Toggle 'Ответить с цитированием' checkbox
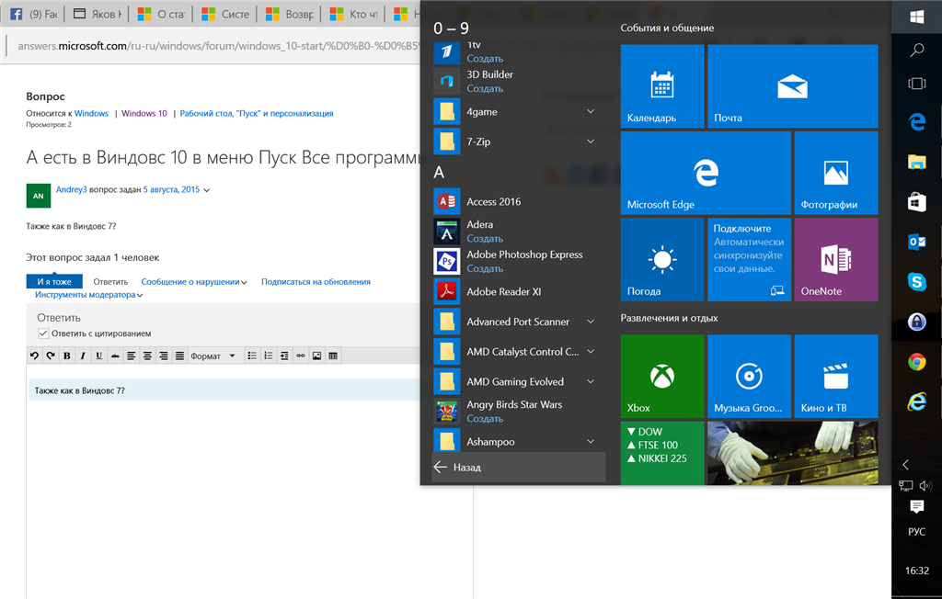The image size is (942, 599). click(43, 333)
